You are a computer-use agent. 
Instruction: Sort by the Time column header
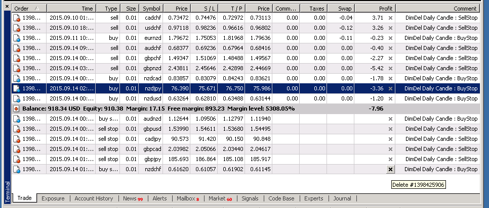point(71,9)
